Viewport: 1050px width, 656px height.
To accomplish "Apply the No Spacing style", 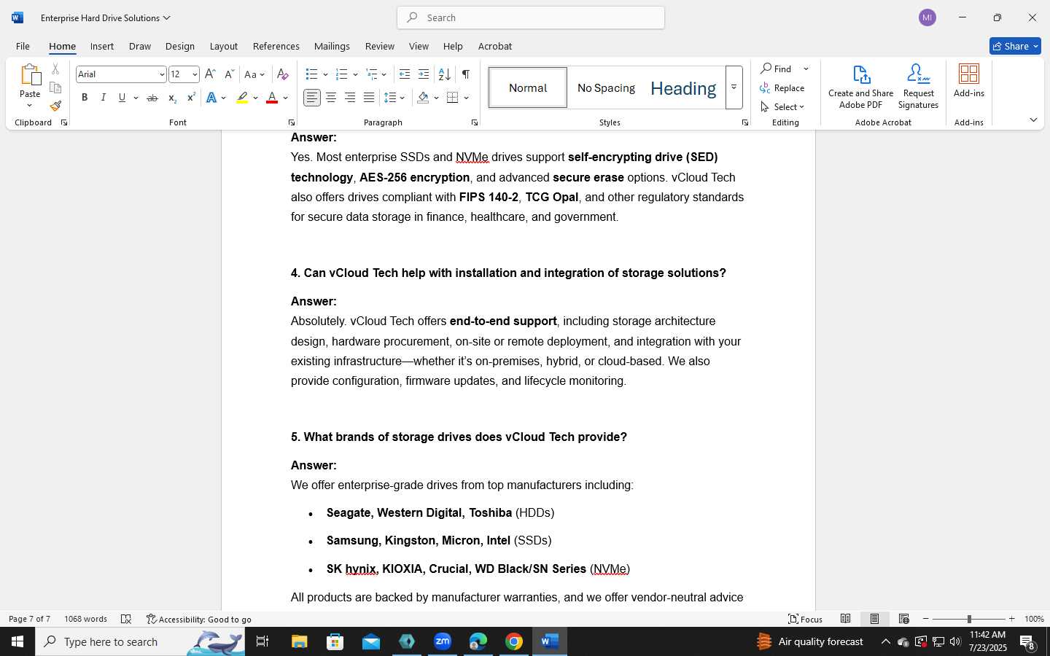I will tap(606, 87).
